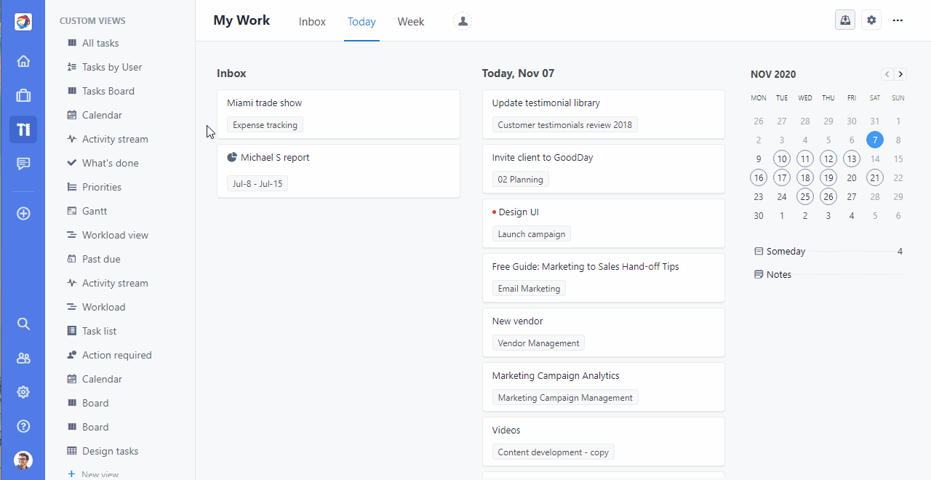Image resolution: width=931 pixels, height=480 pixels.
Task: Click the Expense tracking project tag
Action: 265,125
